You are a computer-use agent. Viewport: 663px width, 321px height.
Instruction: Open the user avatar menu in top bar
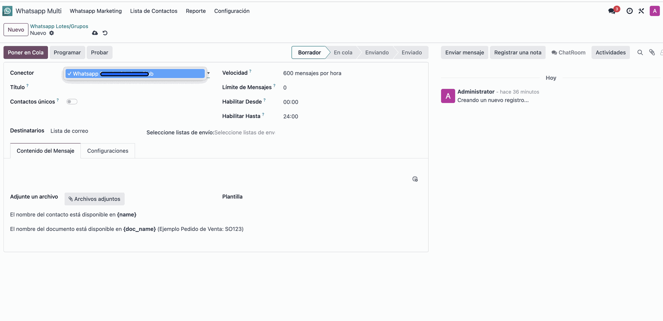point(654,11)
